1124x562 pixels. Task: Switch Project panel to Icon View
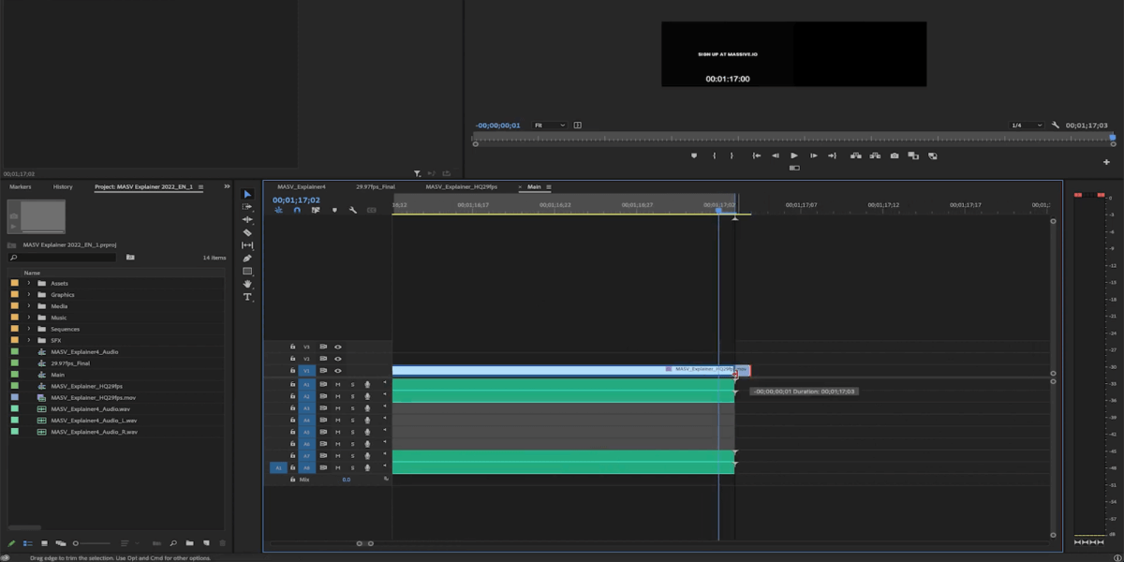click(x=44, y=542)
